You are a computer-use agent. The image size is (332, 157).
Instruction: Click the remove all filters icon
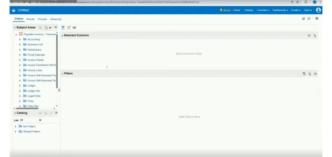(310, 74)
